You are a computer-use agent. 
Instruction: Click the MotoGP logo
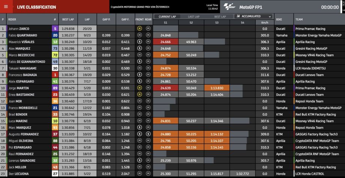pyautogui.click(x=230, y=7)
